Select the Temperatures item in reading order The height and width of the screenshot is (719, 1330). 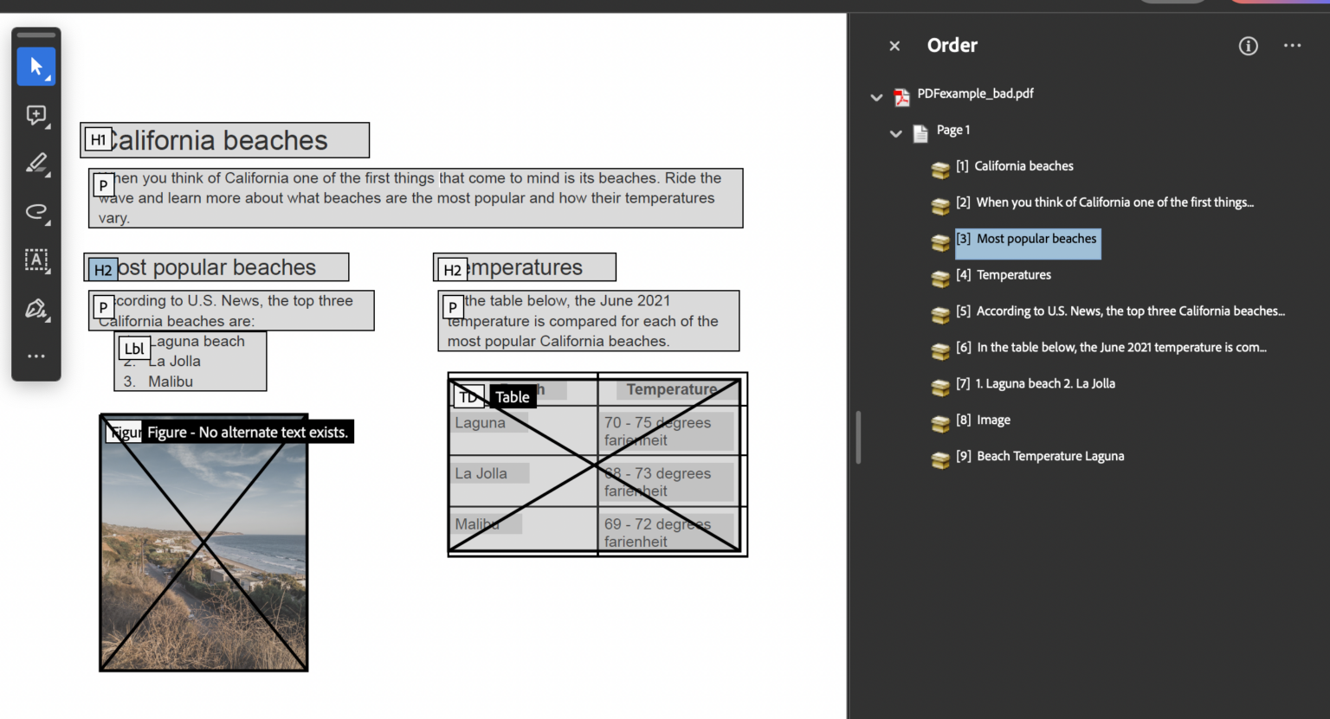1013,274
